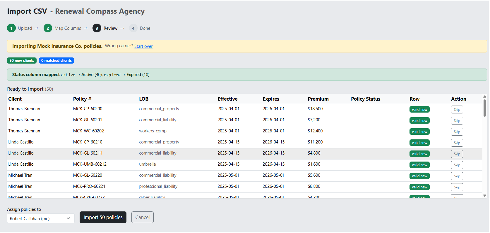Viewport: 490px width, 233px height.
Task: Click premium value $1,600
Action: [x=314, y=164]
